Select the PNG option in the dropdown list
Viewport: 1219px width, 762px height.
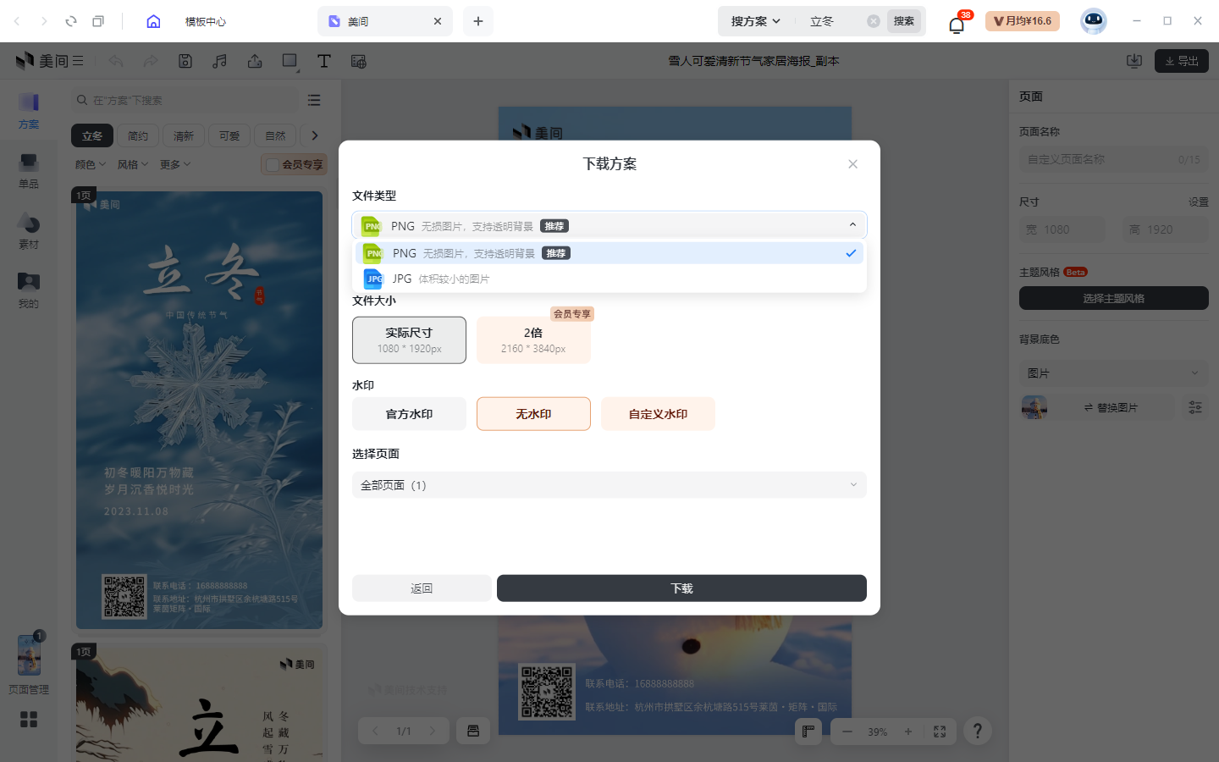[609, 253]
